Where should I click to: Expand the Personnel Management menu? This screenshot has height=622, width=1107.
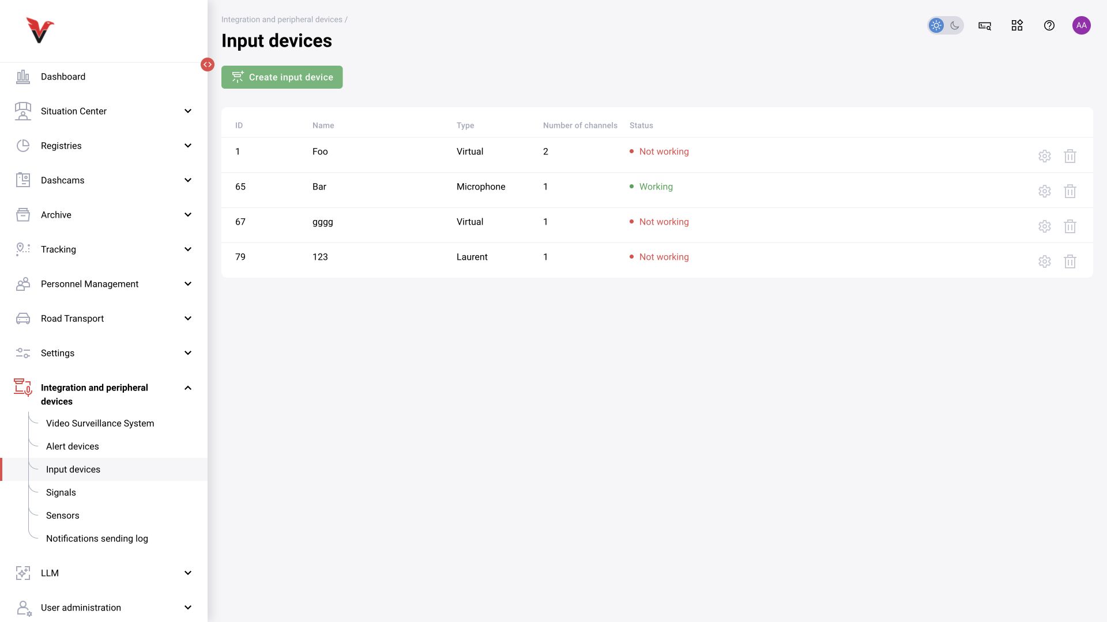coord(104,284)
